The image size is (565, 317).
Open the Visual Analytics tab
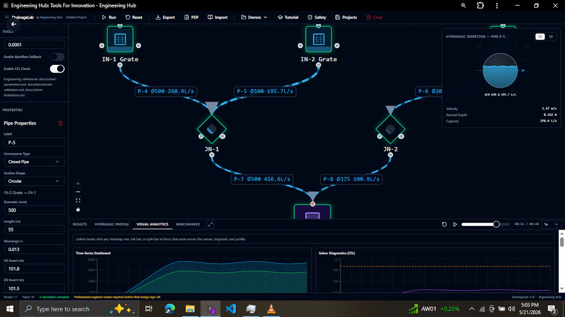point(153,224)
